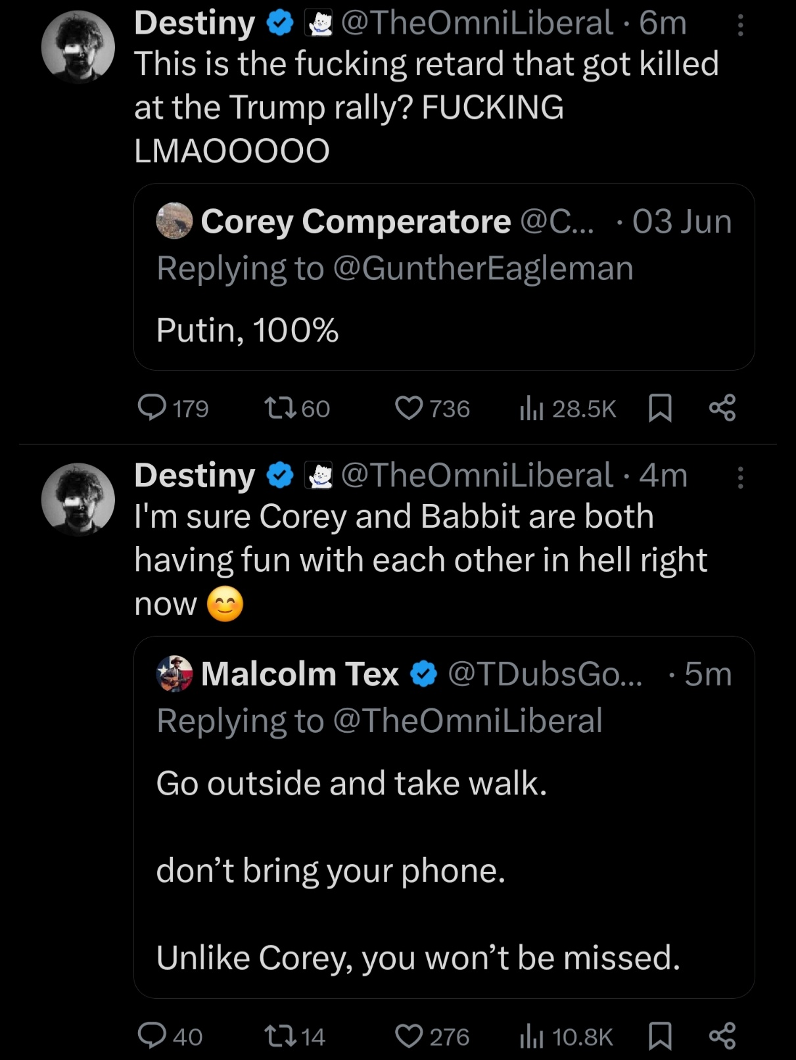This screenshot has width=796, height=1060.
Task: Open the quoted Malcolm Tex tweet
Action: coord(444,854)
